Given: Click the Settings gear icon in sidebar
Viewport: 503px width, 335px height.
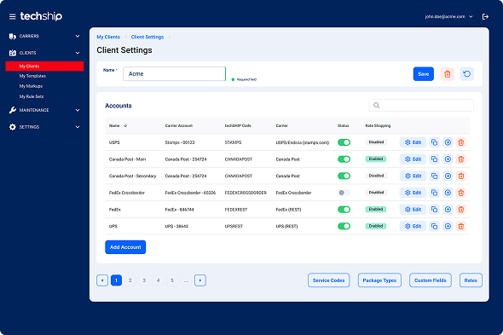Looking at the screenshot, I should [13, 127].
